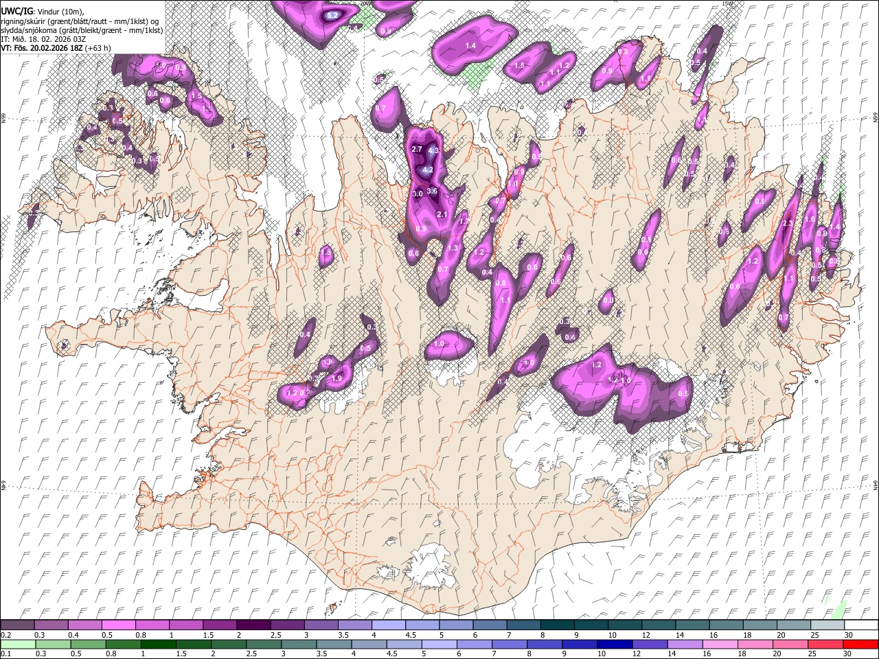Screen dimensions: 879x659
Task: Select the pale green 0.1 rain legend swatch
Action: (x=17, y=644)
